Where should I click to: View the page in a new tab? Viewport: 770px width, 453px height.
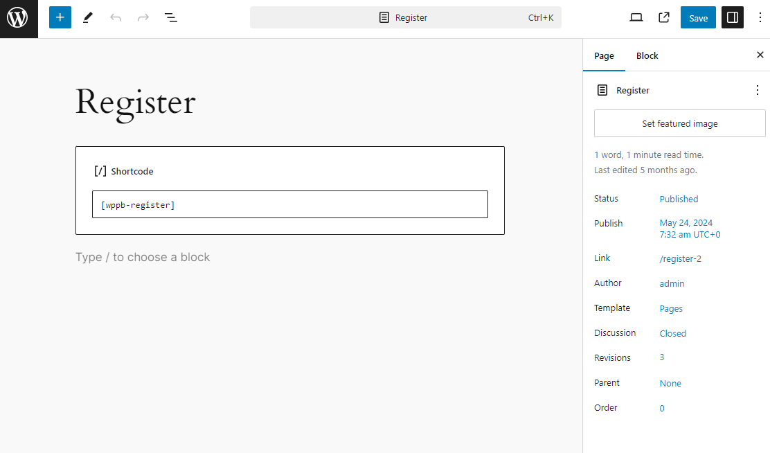pos(663,17)
